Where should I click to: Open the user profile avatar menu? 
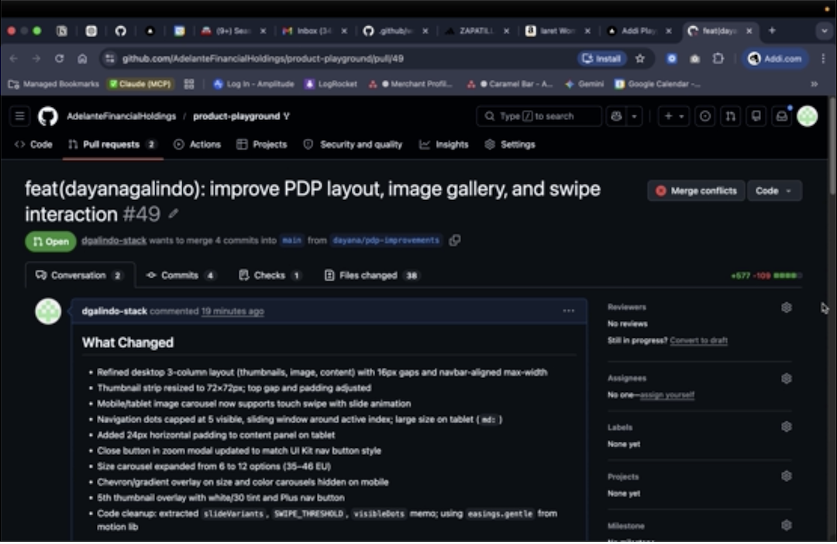(807, 115)
